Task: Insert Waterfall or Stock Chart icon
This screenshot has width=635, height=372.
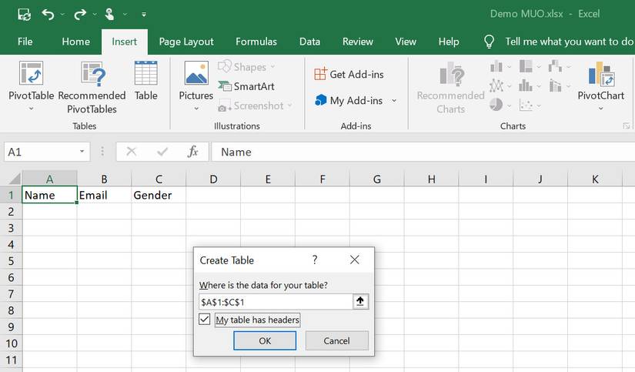Action: click(555, 66)
